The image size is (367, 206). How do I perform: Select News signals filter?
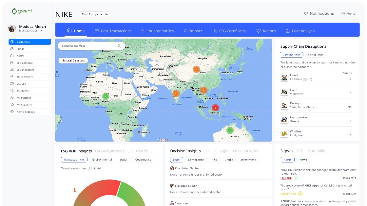[x=303, y=160]
